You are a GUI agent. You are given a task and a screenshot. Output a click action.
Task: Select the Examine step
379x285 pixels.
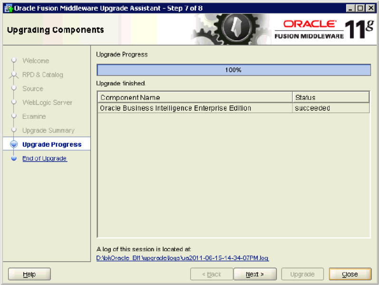(x=34, y=116)
